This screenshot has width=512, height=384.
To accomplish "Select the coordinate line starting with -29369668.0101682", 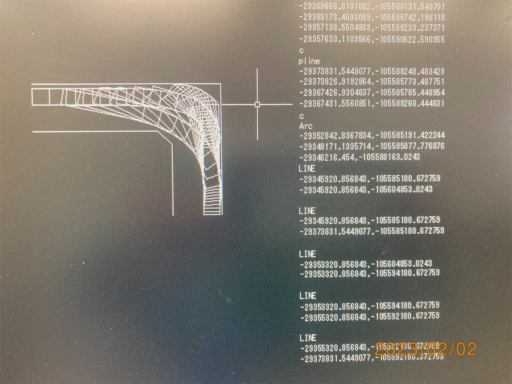I will click(x=372, y=7).
